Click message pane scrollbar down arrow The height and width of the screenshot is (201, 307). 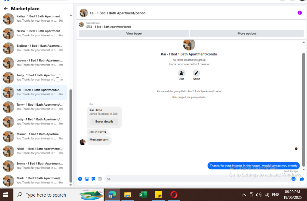coord(304,170)
